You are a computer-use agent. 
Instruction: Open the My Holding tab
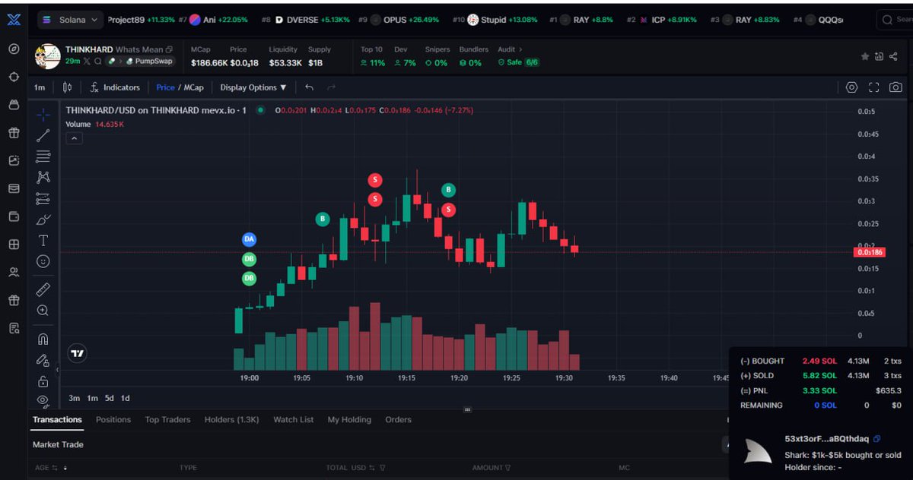point(349,419)
